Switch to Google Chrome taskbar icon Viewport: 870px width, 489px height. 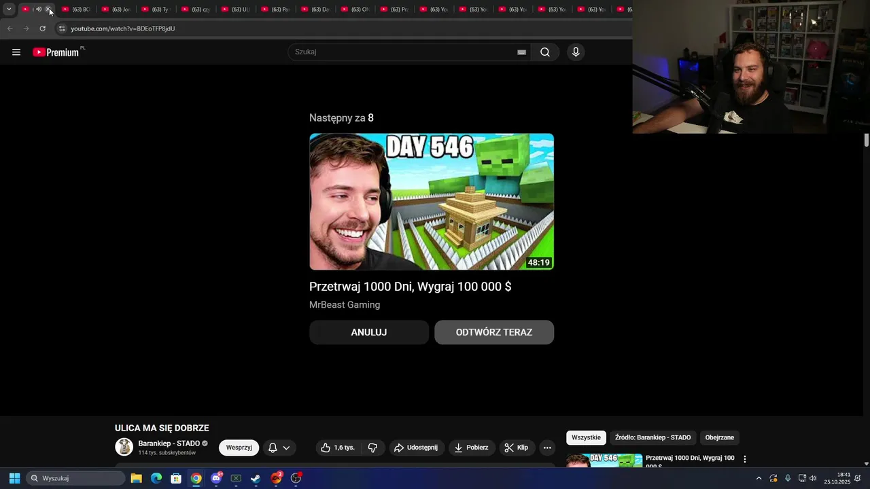point(196,478)
